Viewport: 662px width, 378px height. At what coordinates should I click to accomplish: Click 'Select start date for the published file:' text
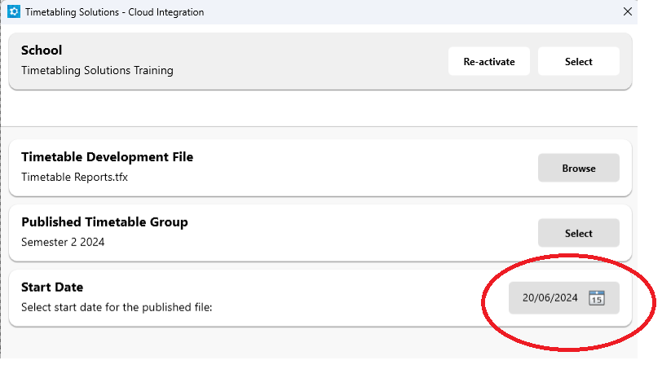click(x=117, y=307)
